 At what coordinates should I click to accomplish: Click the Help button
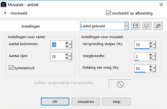pyautogui.click(x=117, y=101)
